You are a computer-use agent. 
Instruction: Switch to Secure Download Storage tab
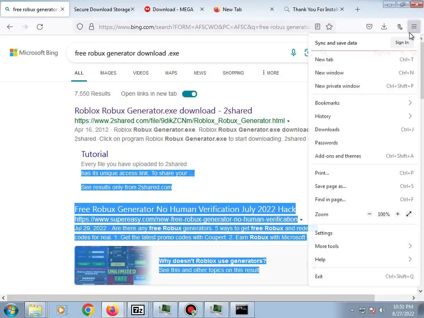[102, 10]
